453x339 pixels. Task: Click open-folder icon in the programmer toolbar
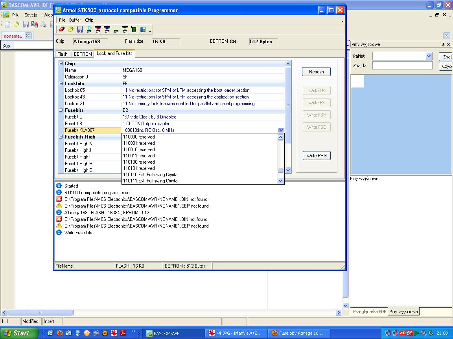[x=71, y=29]
